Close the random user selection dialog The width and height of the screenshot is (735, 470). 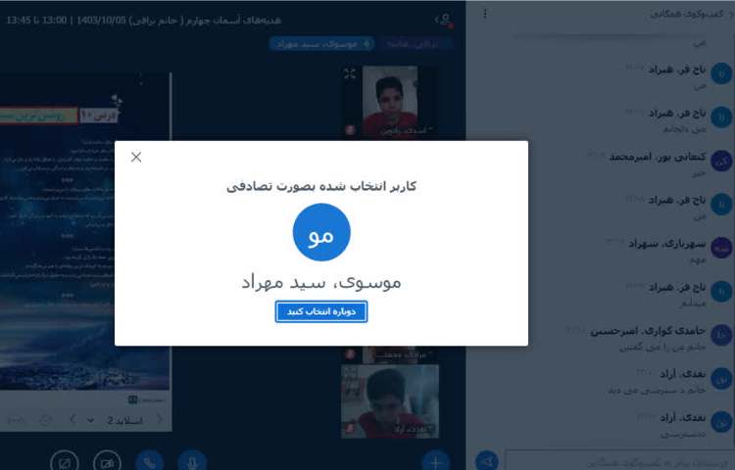(136, 157)
